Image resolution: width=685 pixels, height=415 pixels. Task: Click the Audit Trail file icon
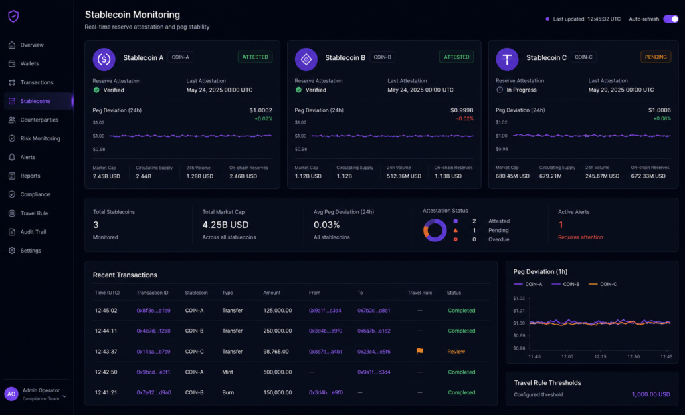pyautogui.click(x=12, y=232)
